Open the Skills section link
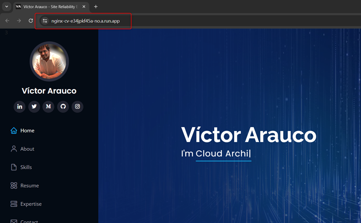The height and width of the screenshot is (223, 361). coord(26,167)
